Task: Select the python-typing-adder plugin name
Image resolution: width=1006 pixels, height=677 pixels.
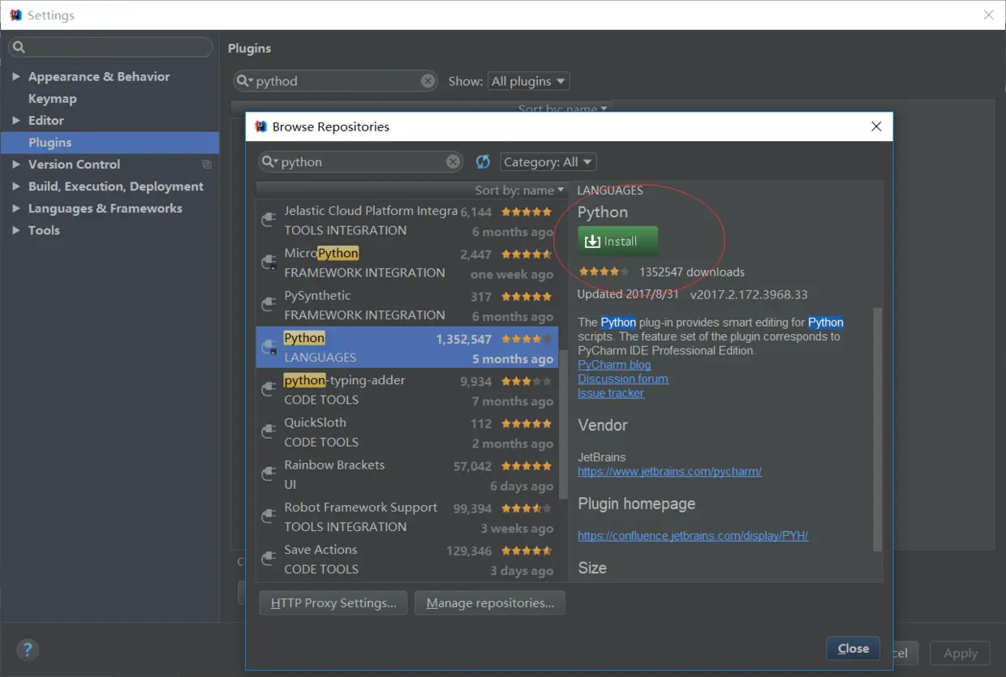Action: pos(344,380)
